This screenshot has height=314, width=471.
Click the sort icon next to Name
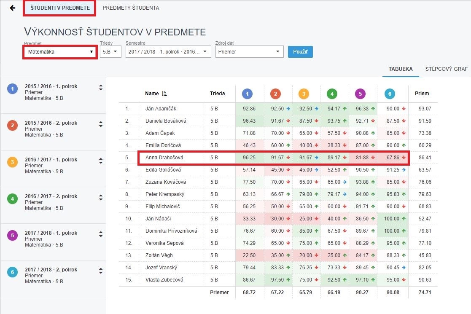[x=164, y=94]
